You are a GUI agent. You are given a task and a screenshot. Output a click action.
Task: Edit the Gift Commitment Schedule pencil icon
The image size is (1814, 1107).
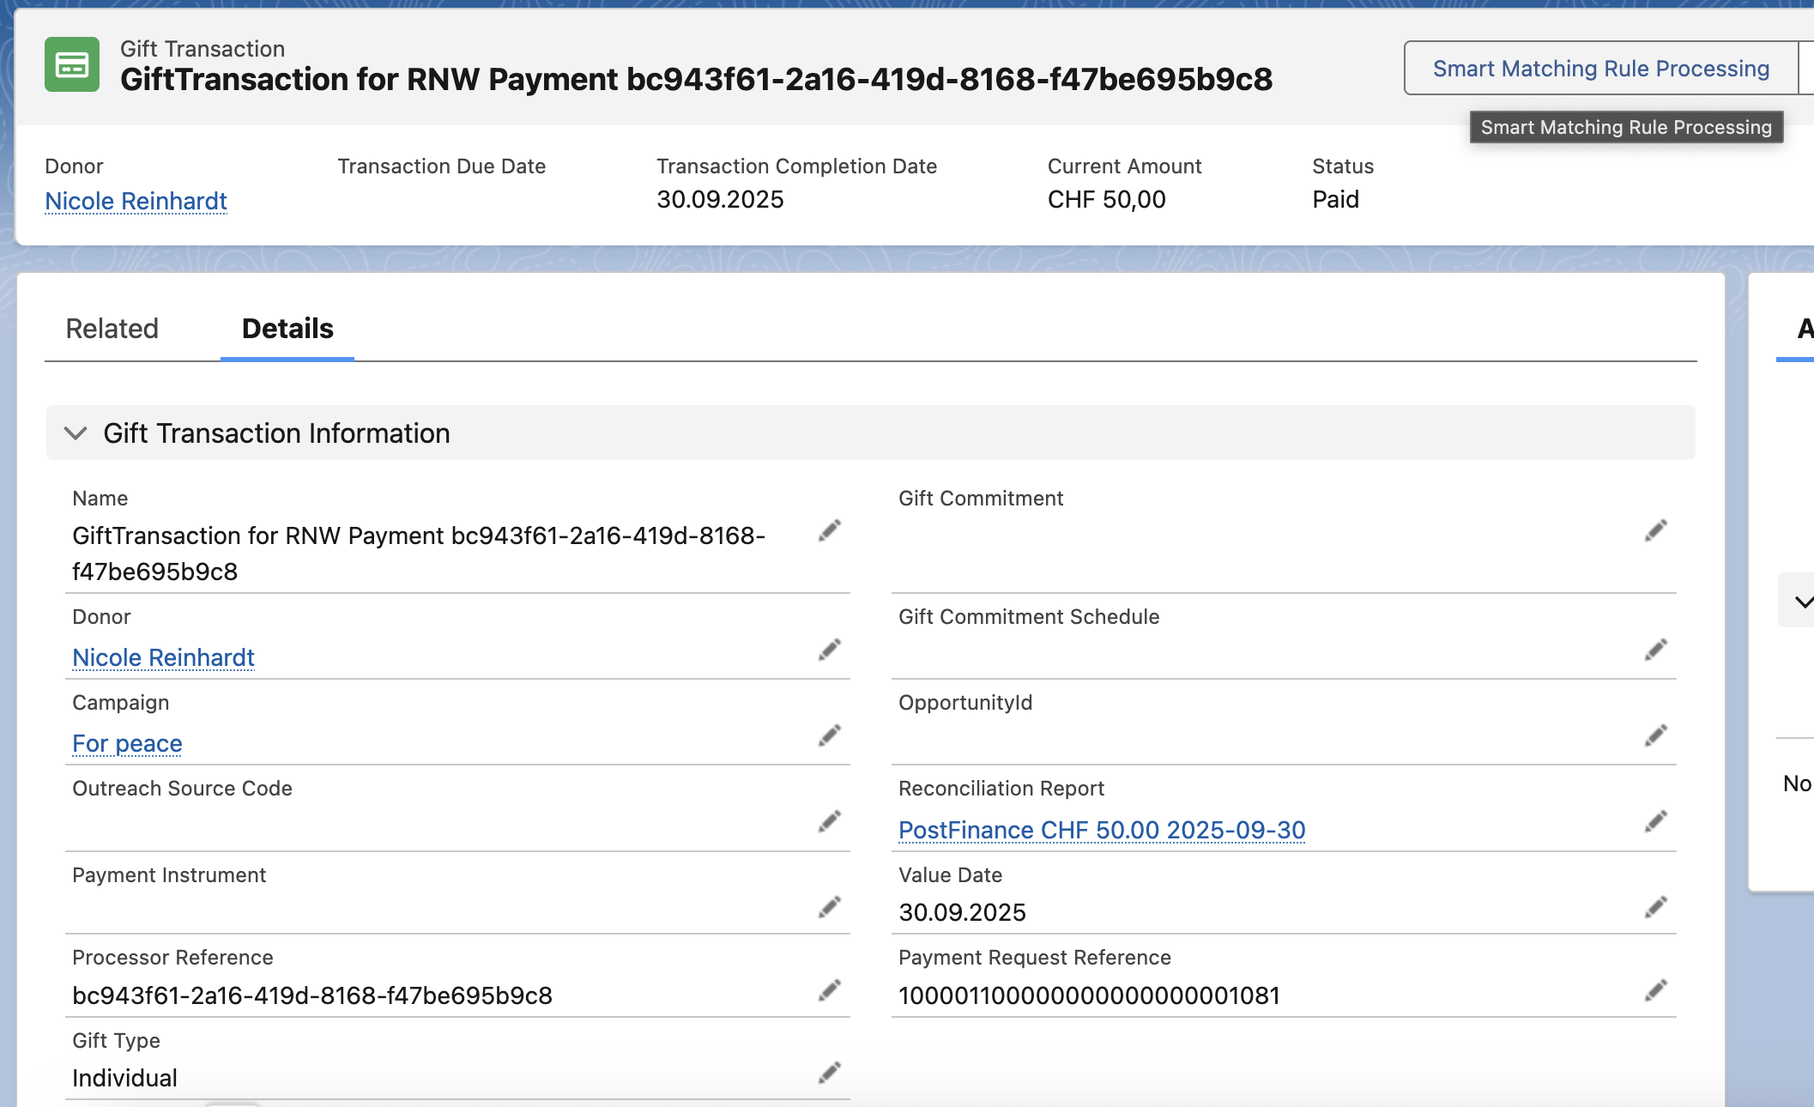(x=1656, y=650)
